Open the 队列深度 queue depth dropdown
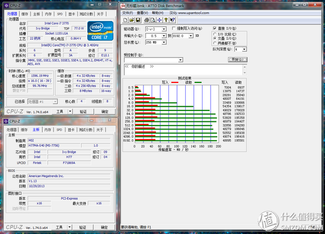The width and height of the screenshot is (325, 234). coord(244,49)
